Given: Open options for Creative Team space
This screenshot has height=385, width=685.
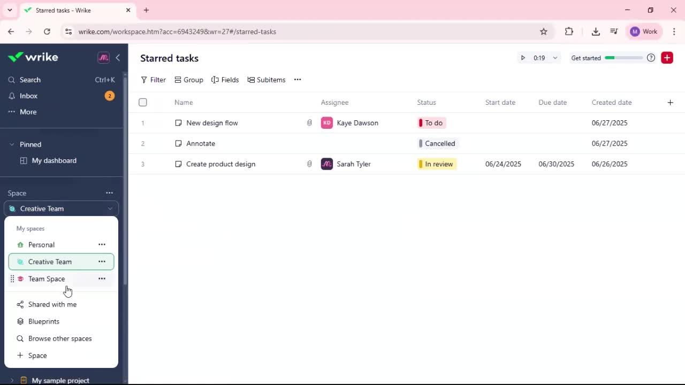Looking at the screenshot, I should point(102,262).
